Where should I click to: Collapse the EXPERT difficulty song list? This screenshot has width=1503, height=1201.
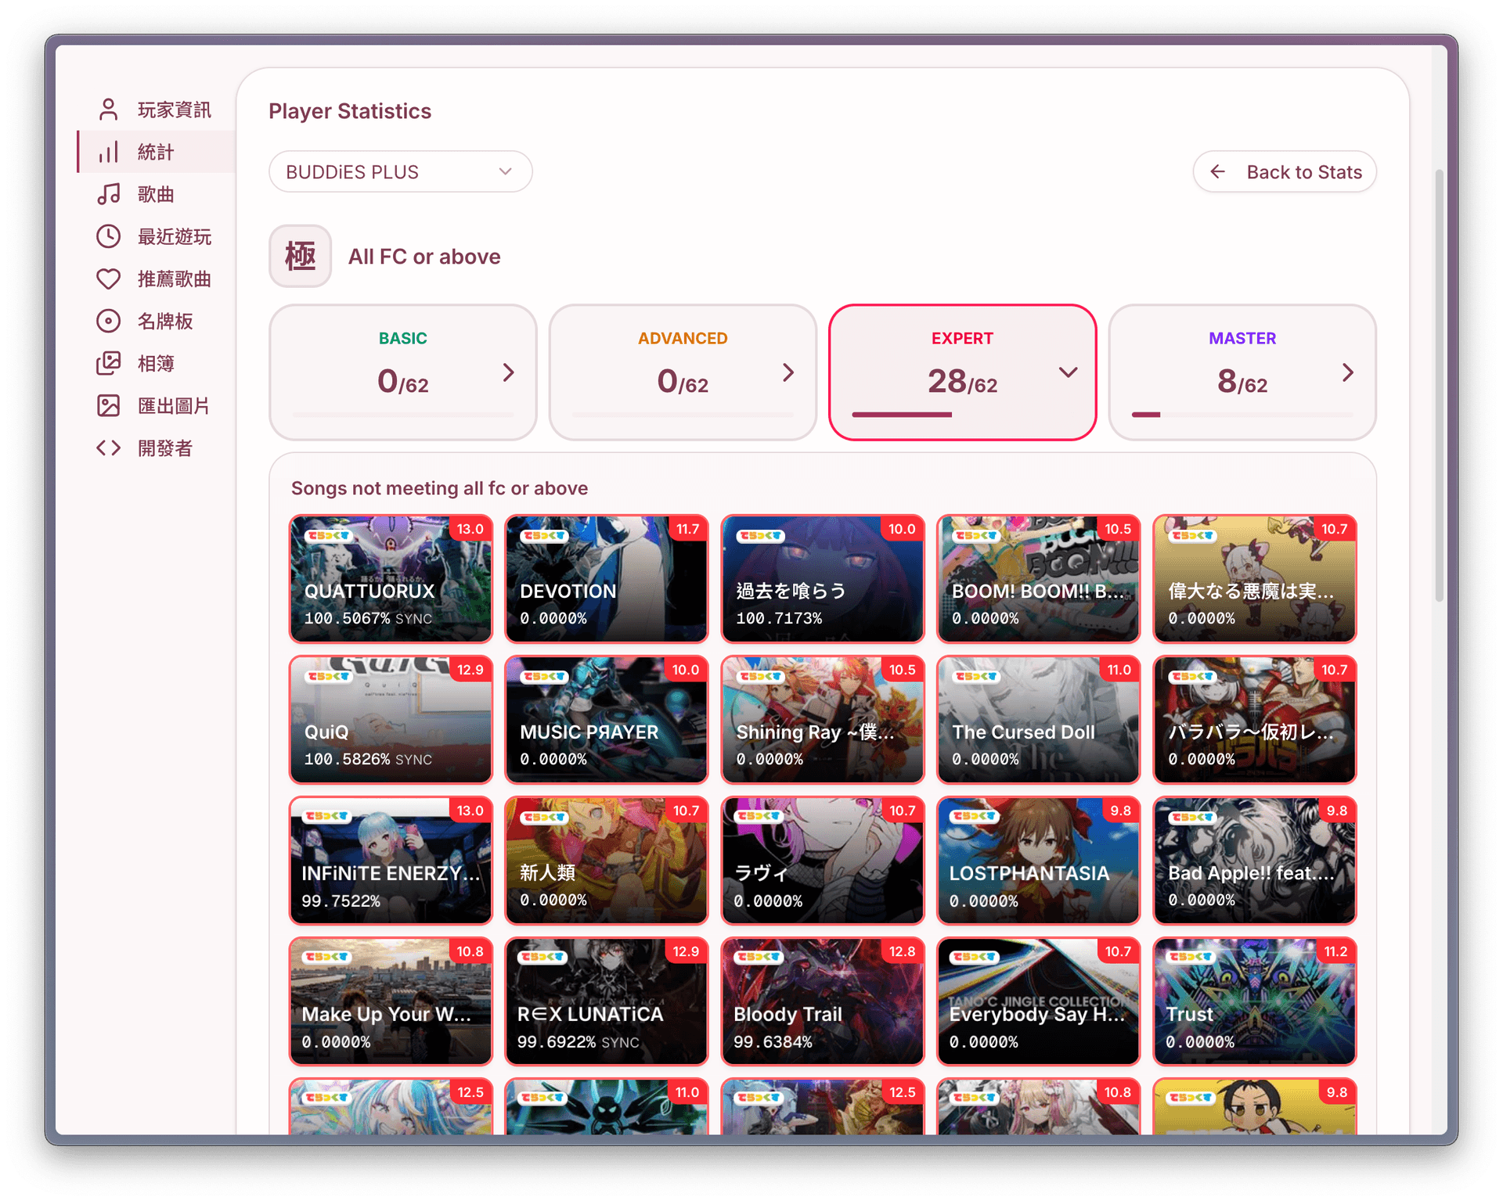[x=1069, y=373]
